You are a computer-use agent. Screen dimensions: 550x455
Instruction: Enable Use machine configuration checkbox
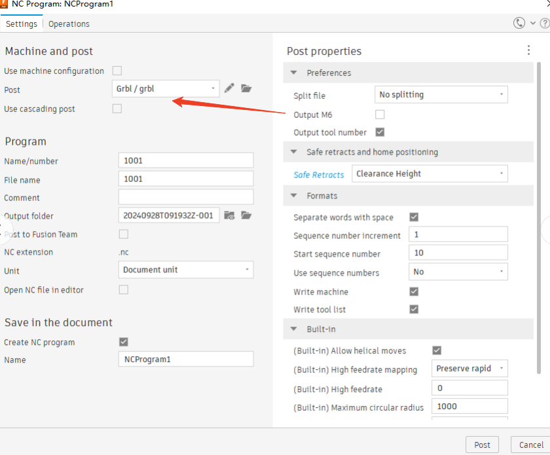click(x=117, y=71)
